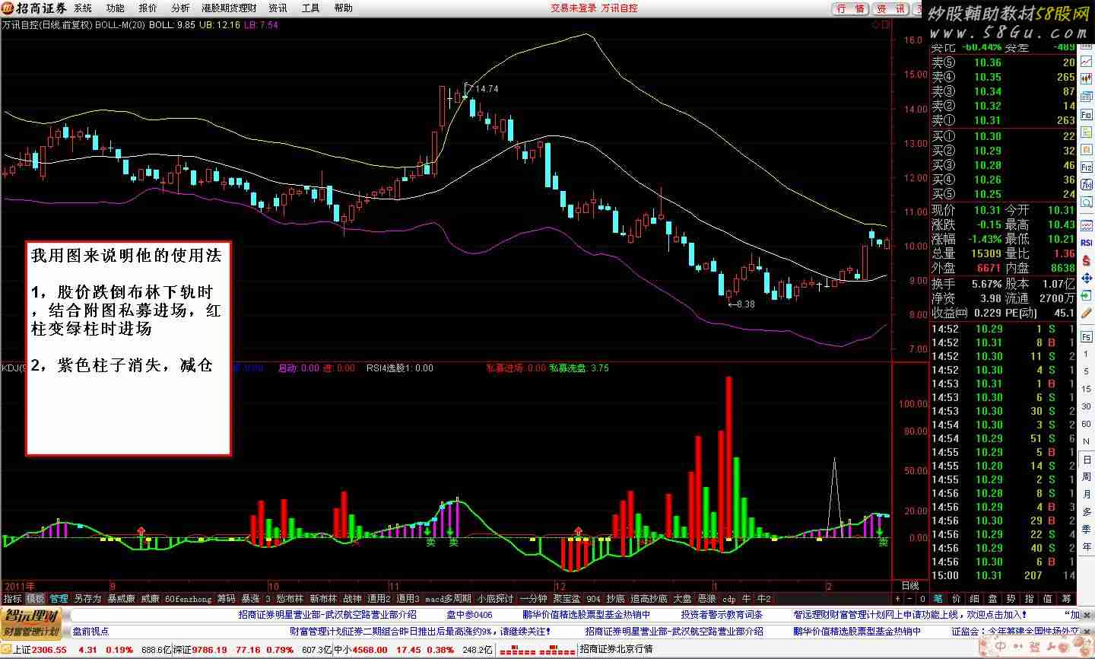Click the Fin financial data sidebar icon
The image size is (1095, 659).
[x=1087, y=114]
